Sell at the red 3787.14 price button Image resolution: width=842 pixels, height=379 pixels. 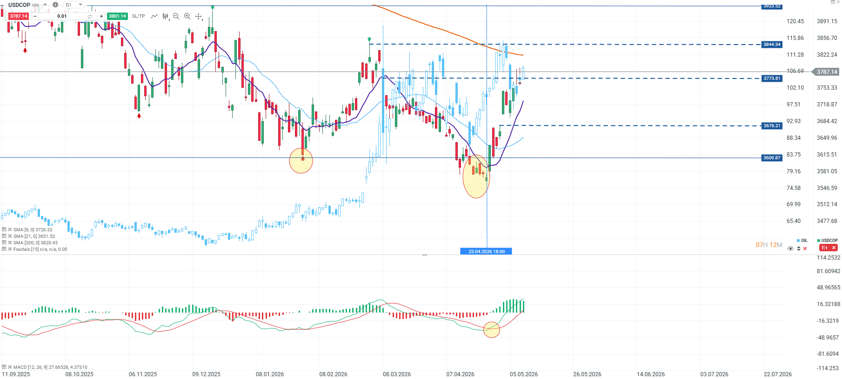point(19,16)
